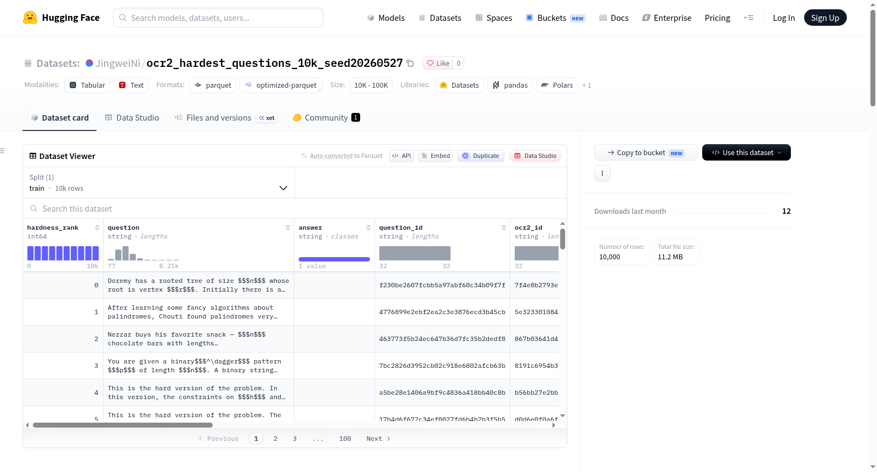Open the more options three-dot button

tap(602, 173)
